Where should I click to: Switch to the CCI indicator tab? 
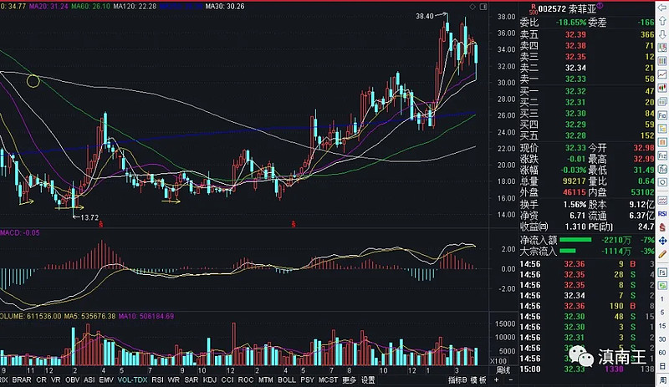point(227,379)
